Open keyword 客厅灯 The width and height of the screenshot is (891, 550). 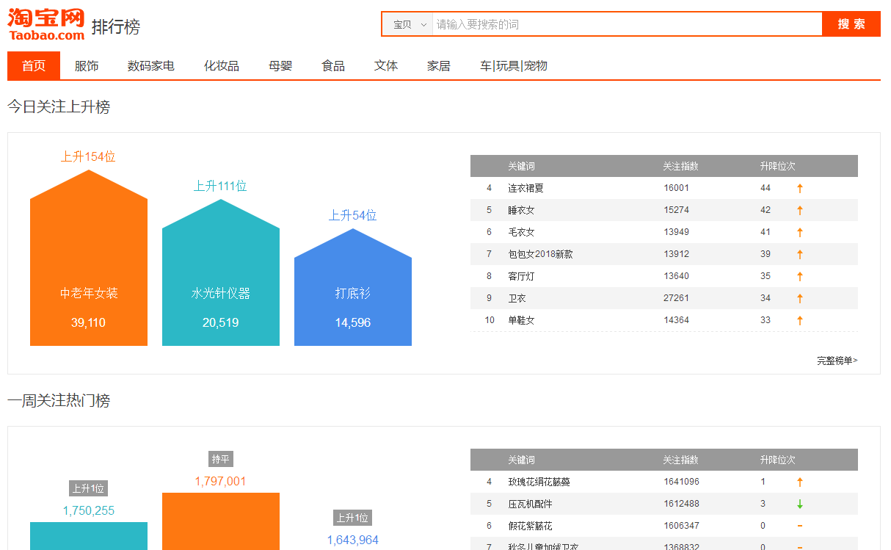click(521, 276)
